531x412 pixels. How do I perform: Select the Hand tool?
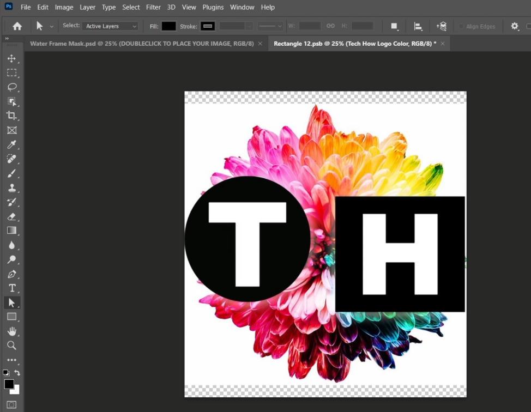point(11,331)
